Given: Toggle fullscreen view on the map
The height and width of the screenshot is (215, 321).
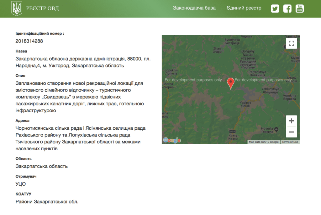Looking at the screenshot, I should pos(291,43).
